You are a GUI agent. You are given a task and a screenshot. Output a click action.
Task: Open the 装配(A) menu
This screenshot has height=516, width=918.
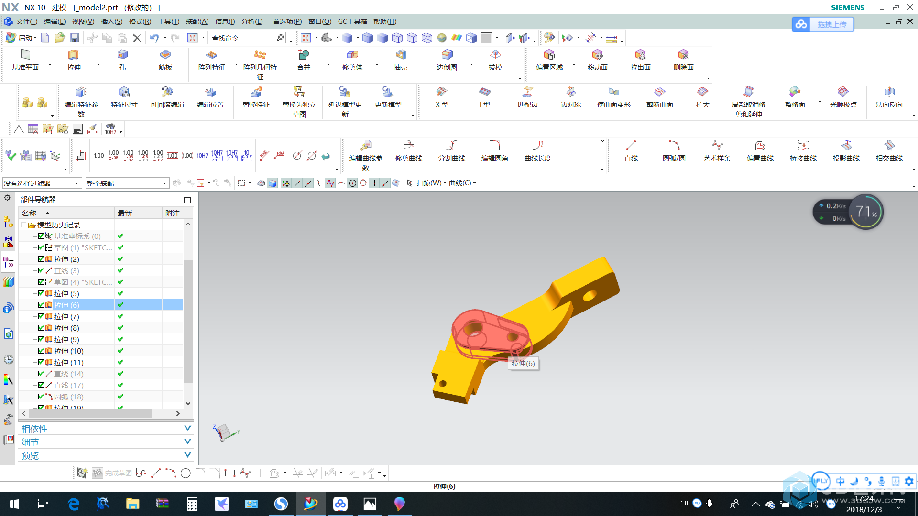pyautogui.click(x=197, y=21)
